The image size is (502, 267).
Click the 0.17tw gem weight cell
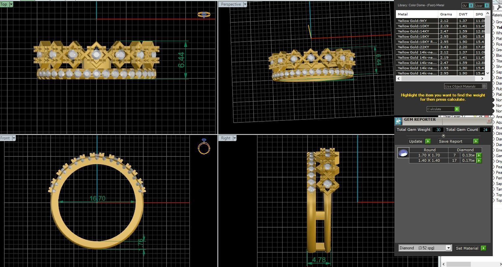click(468, 160)
